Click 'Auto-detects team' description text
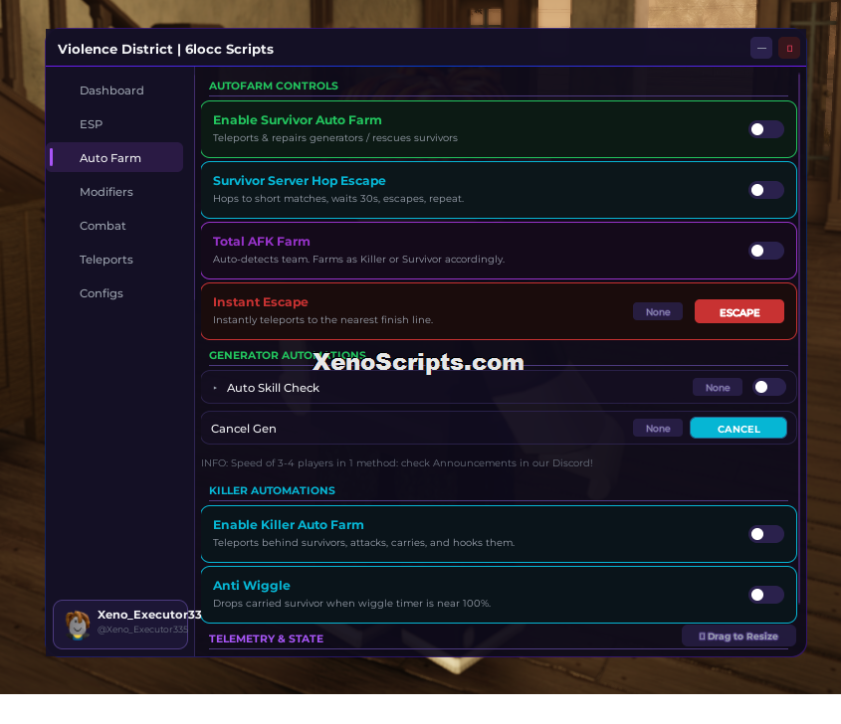This screenshot has width=841, height=724. pos(359,259)
